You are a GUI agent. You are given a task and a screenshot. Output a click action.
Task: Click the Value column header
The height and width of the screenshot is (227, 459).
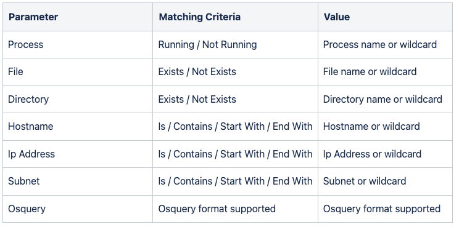pos(385,17)
